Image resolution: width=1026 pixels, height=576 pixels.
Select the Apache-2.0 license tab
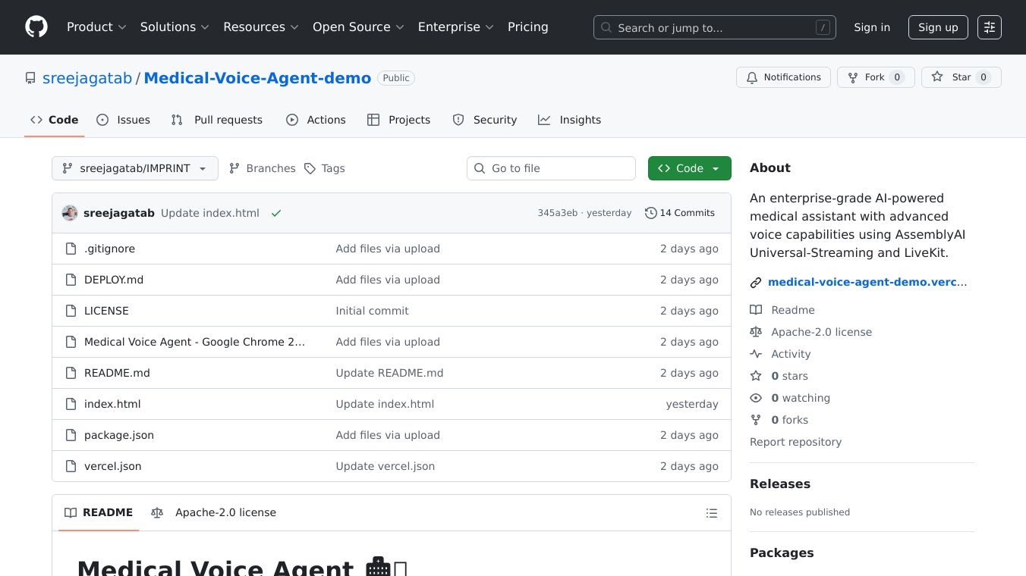tap(214, 513)
